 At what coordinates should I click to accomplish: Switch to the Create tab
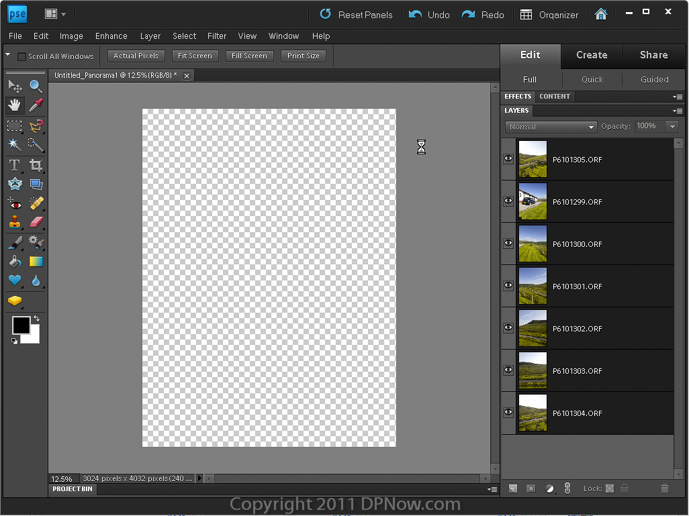click(592, 55)
